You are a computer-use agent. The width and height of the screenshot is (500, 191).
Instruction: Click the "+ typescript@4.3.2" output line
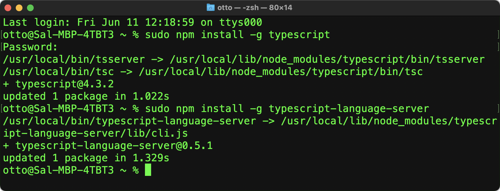(58, 84)
